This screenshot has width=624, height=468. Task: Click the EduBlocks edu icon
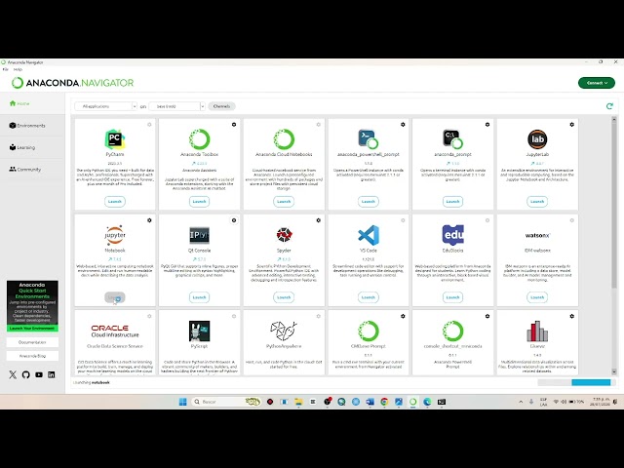pos(452,234)
